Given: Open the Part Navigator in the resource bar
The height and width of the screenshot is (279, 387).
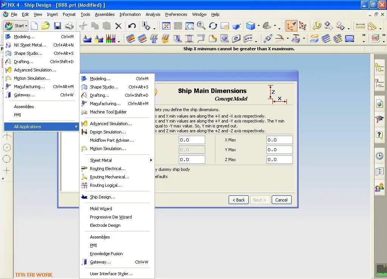Looking at the screenshot, I should click(379, 83).
